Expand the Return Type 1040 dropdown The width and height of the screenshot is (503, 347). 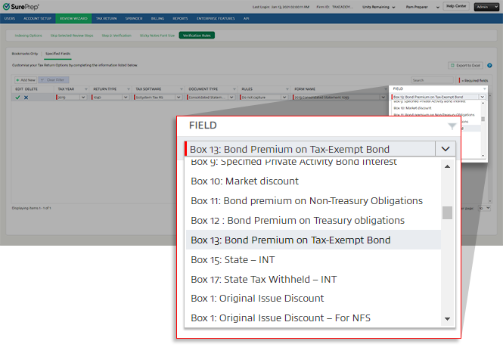[126, 98]
